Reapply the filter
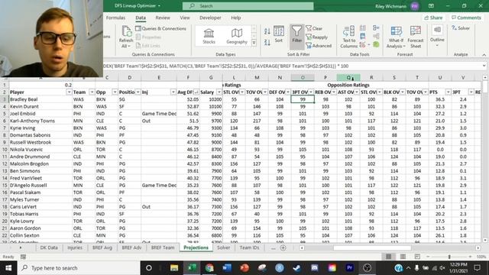Screen dimensions: 489x275 click(316, 37)
